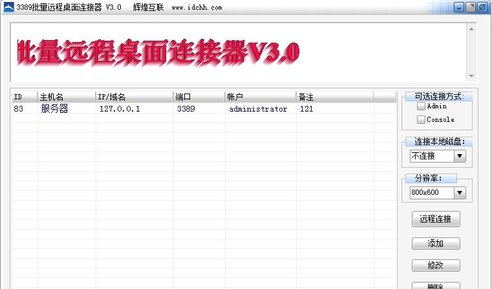Click the IP/域名 column header
Screen dimensions: 492x289
pos(134,97)
